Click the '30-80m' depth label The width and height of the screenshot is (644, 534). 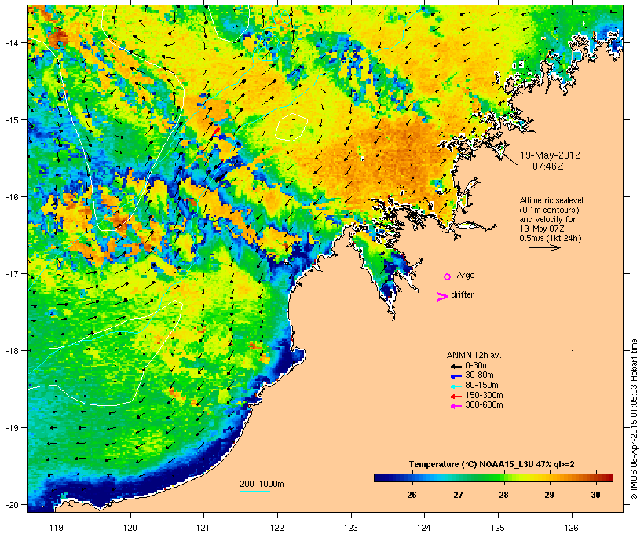pos(479,375)
